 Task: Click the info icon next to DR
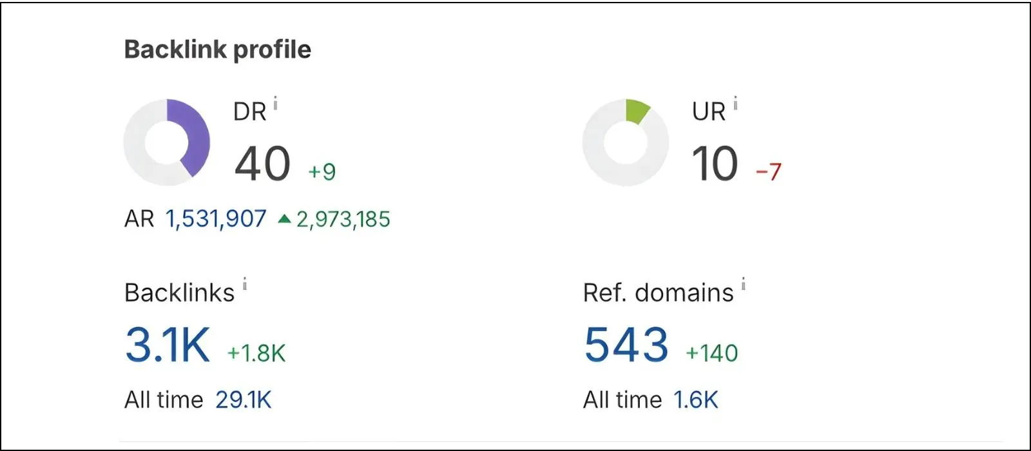(x=275, y=104)
